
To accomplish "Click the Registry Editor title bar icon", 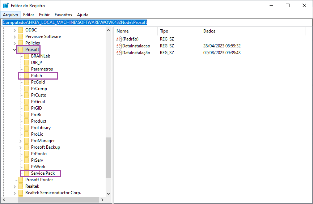I will click(x=6, y=5).
